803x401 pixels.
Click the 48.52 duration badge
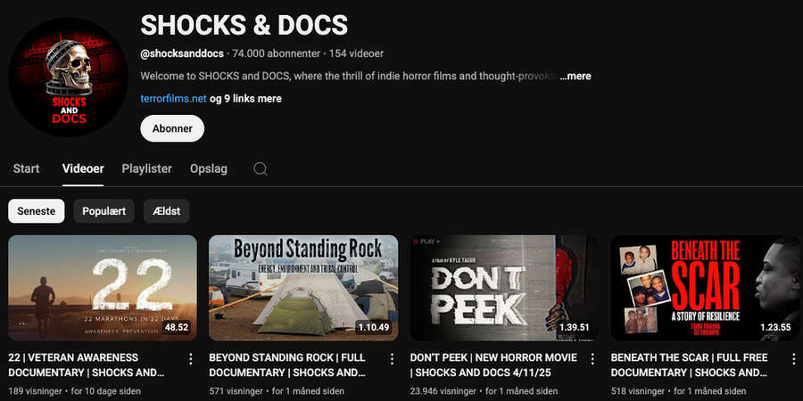(177, 327)
